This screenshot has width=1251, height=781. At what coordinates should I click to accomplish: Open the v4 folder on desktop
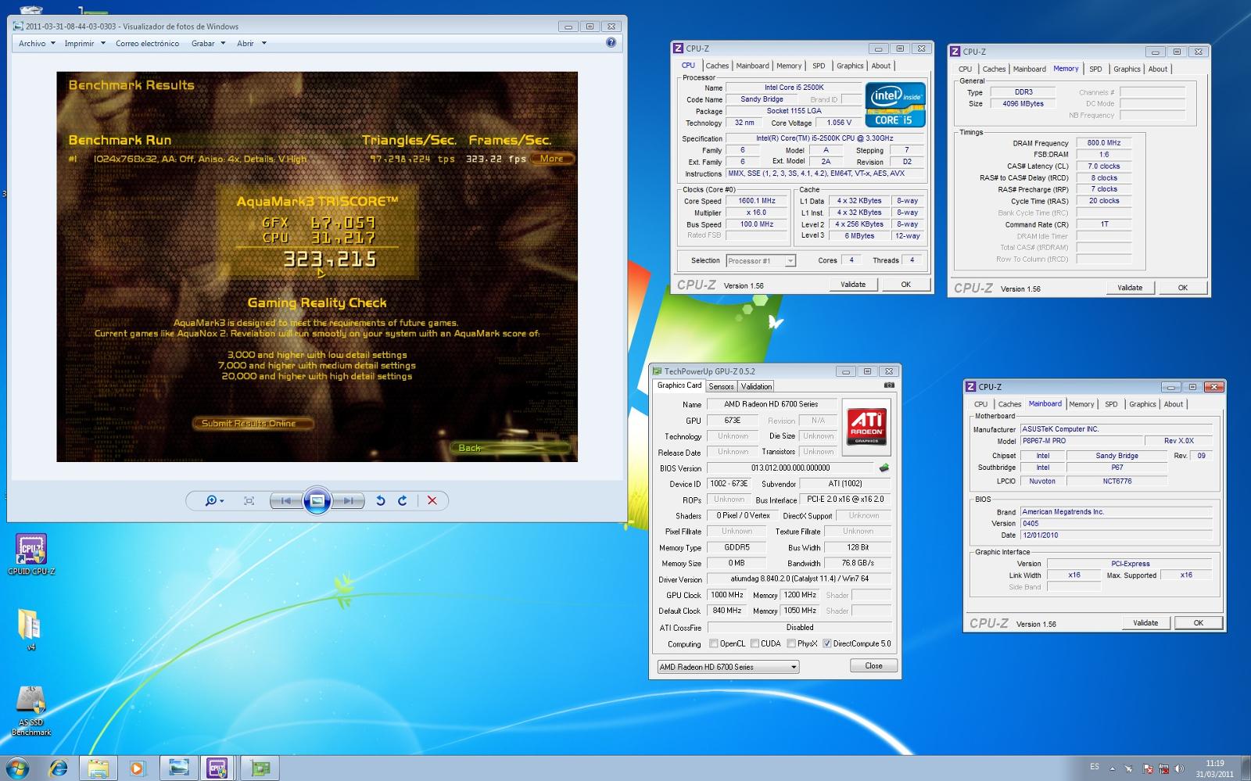(x=30, y=629)
